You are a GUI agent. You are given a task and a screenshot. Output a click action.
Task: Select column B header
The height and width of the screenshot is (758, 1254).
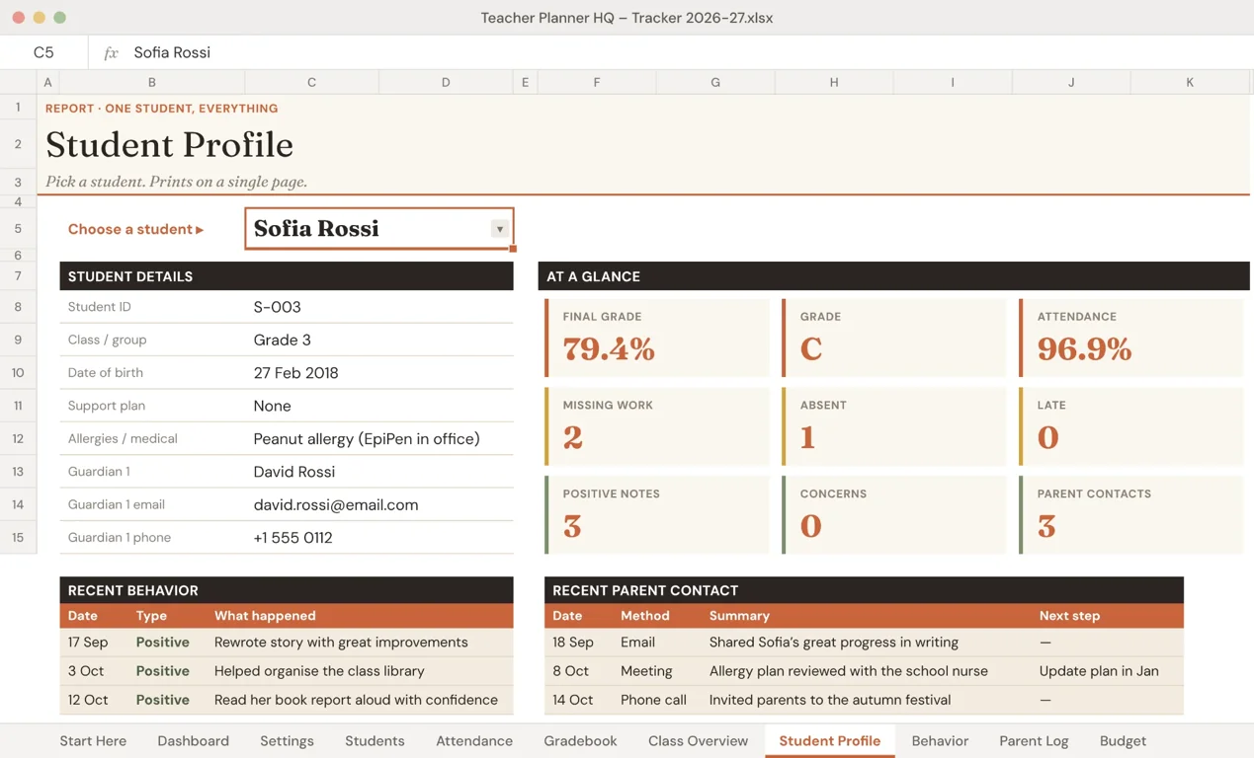[x=151, y=82]
